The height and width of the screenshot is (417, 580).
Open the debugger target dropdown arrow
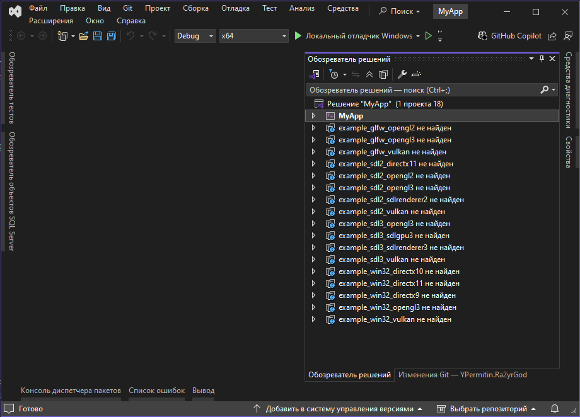[418, 36]
